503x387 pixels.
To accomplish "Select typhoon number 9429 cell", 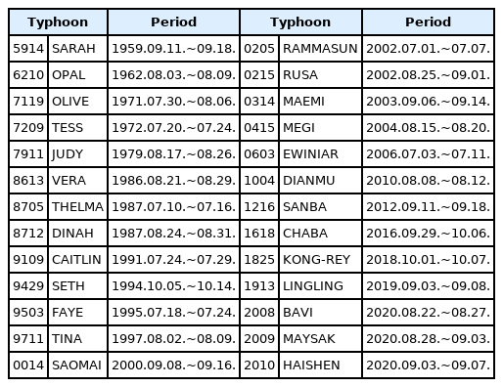I will pyautogui.click(x=28, y=286).
